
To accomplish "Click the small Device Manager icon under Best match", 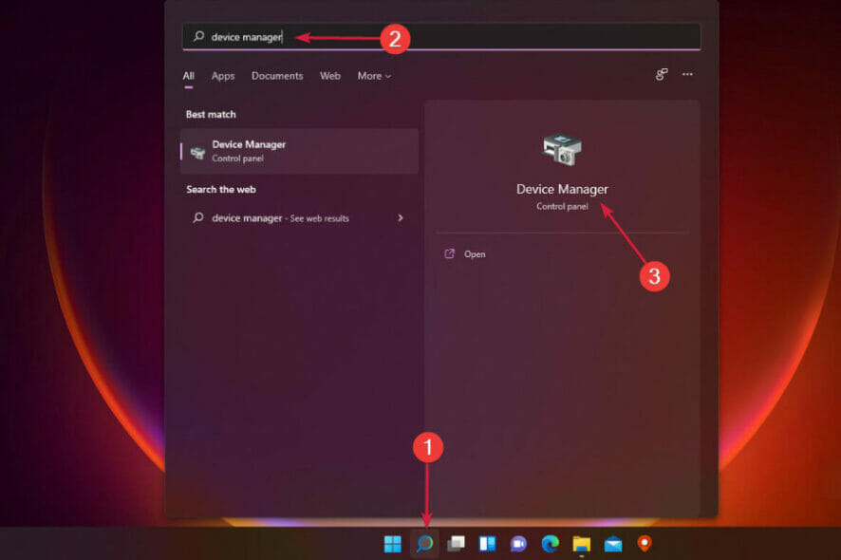I will [x=198, y=152].
